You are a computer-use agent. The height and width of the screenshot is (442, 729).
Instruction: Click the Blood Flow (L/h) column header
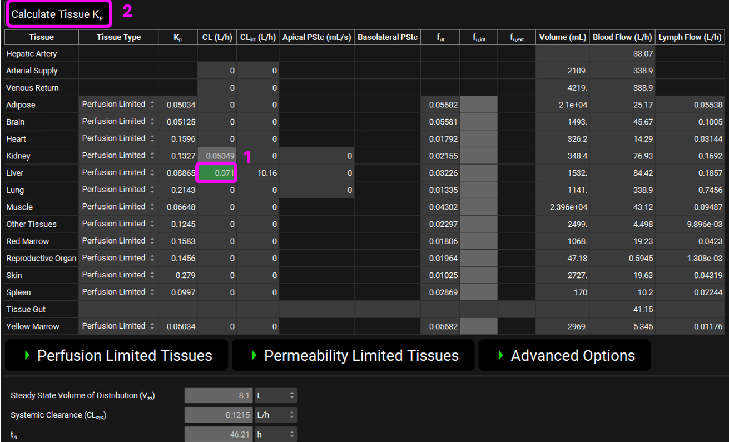click(622, 37)
